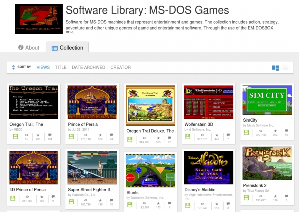The height and width of the screenshot is (212, 299).
Task: Open Super Street Fighter II thumbnail
Action: [92, 167]
